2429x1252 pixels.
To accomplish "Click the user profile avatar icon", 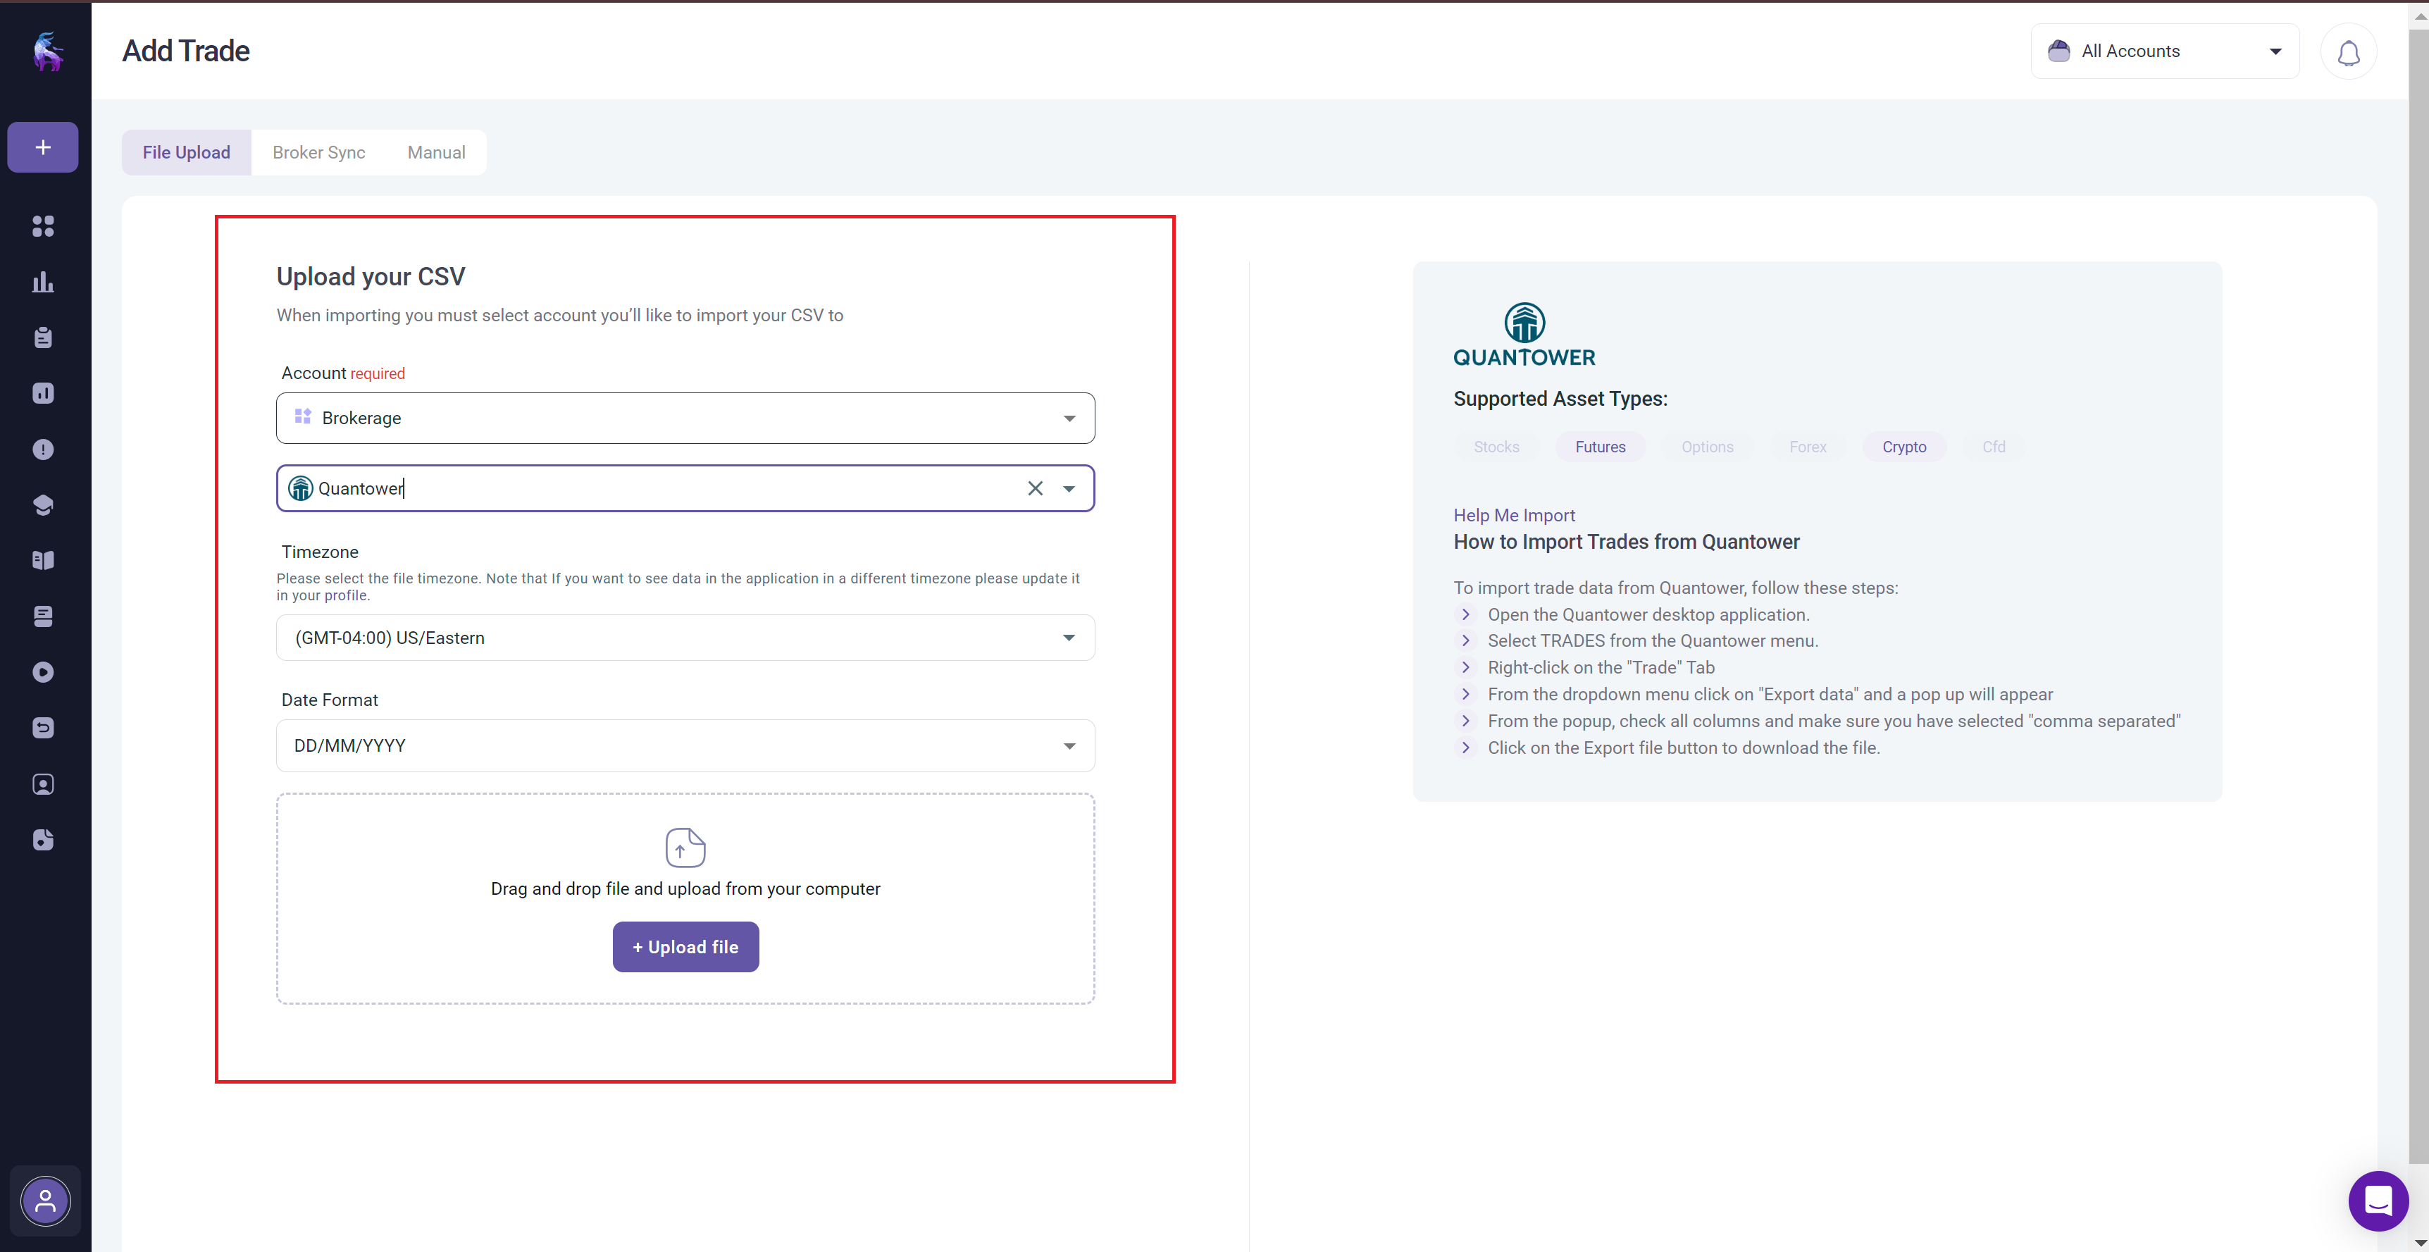I will [x=44, y=1201].
